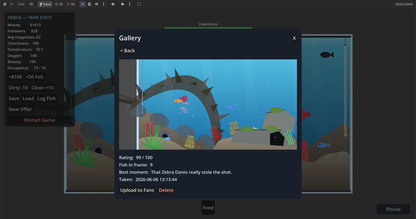The width and height of the screenshot is (416, 219).
Task: Open selection options three-dot menu
Action: point(103,4)
